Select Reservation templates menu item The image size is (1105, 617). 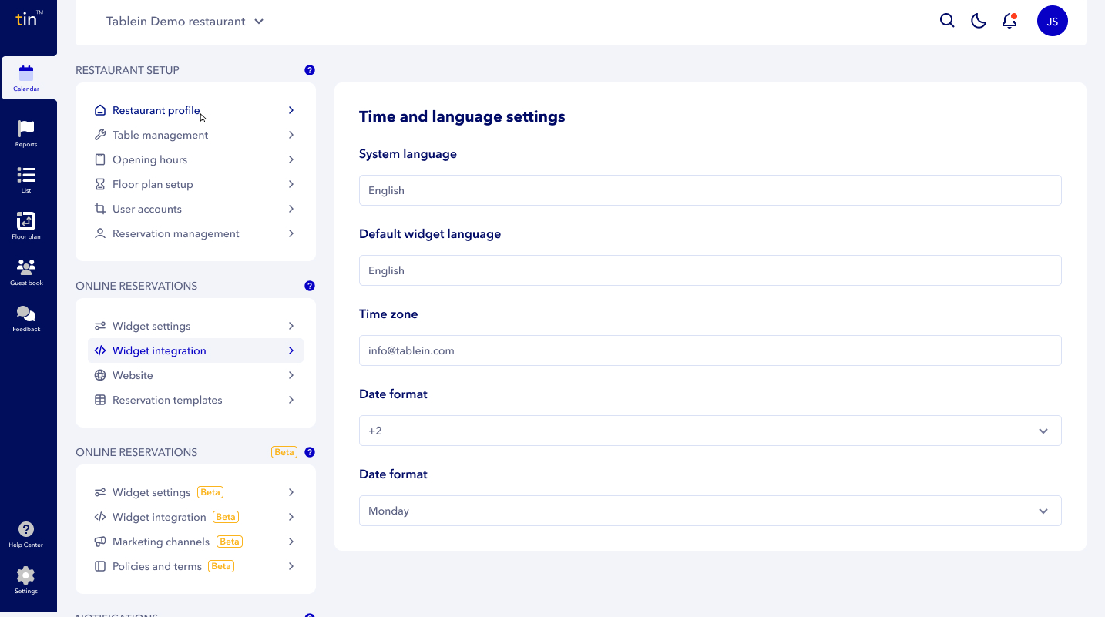pos(196,400)
